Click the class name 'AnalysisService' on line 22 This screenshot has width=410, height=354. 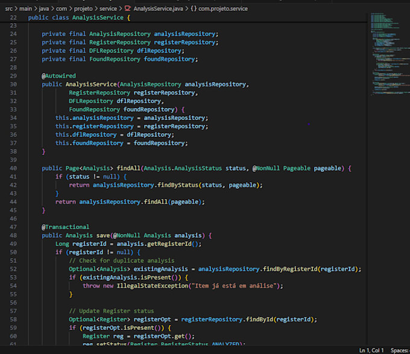click(98, 17)
